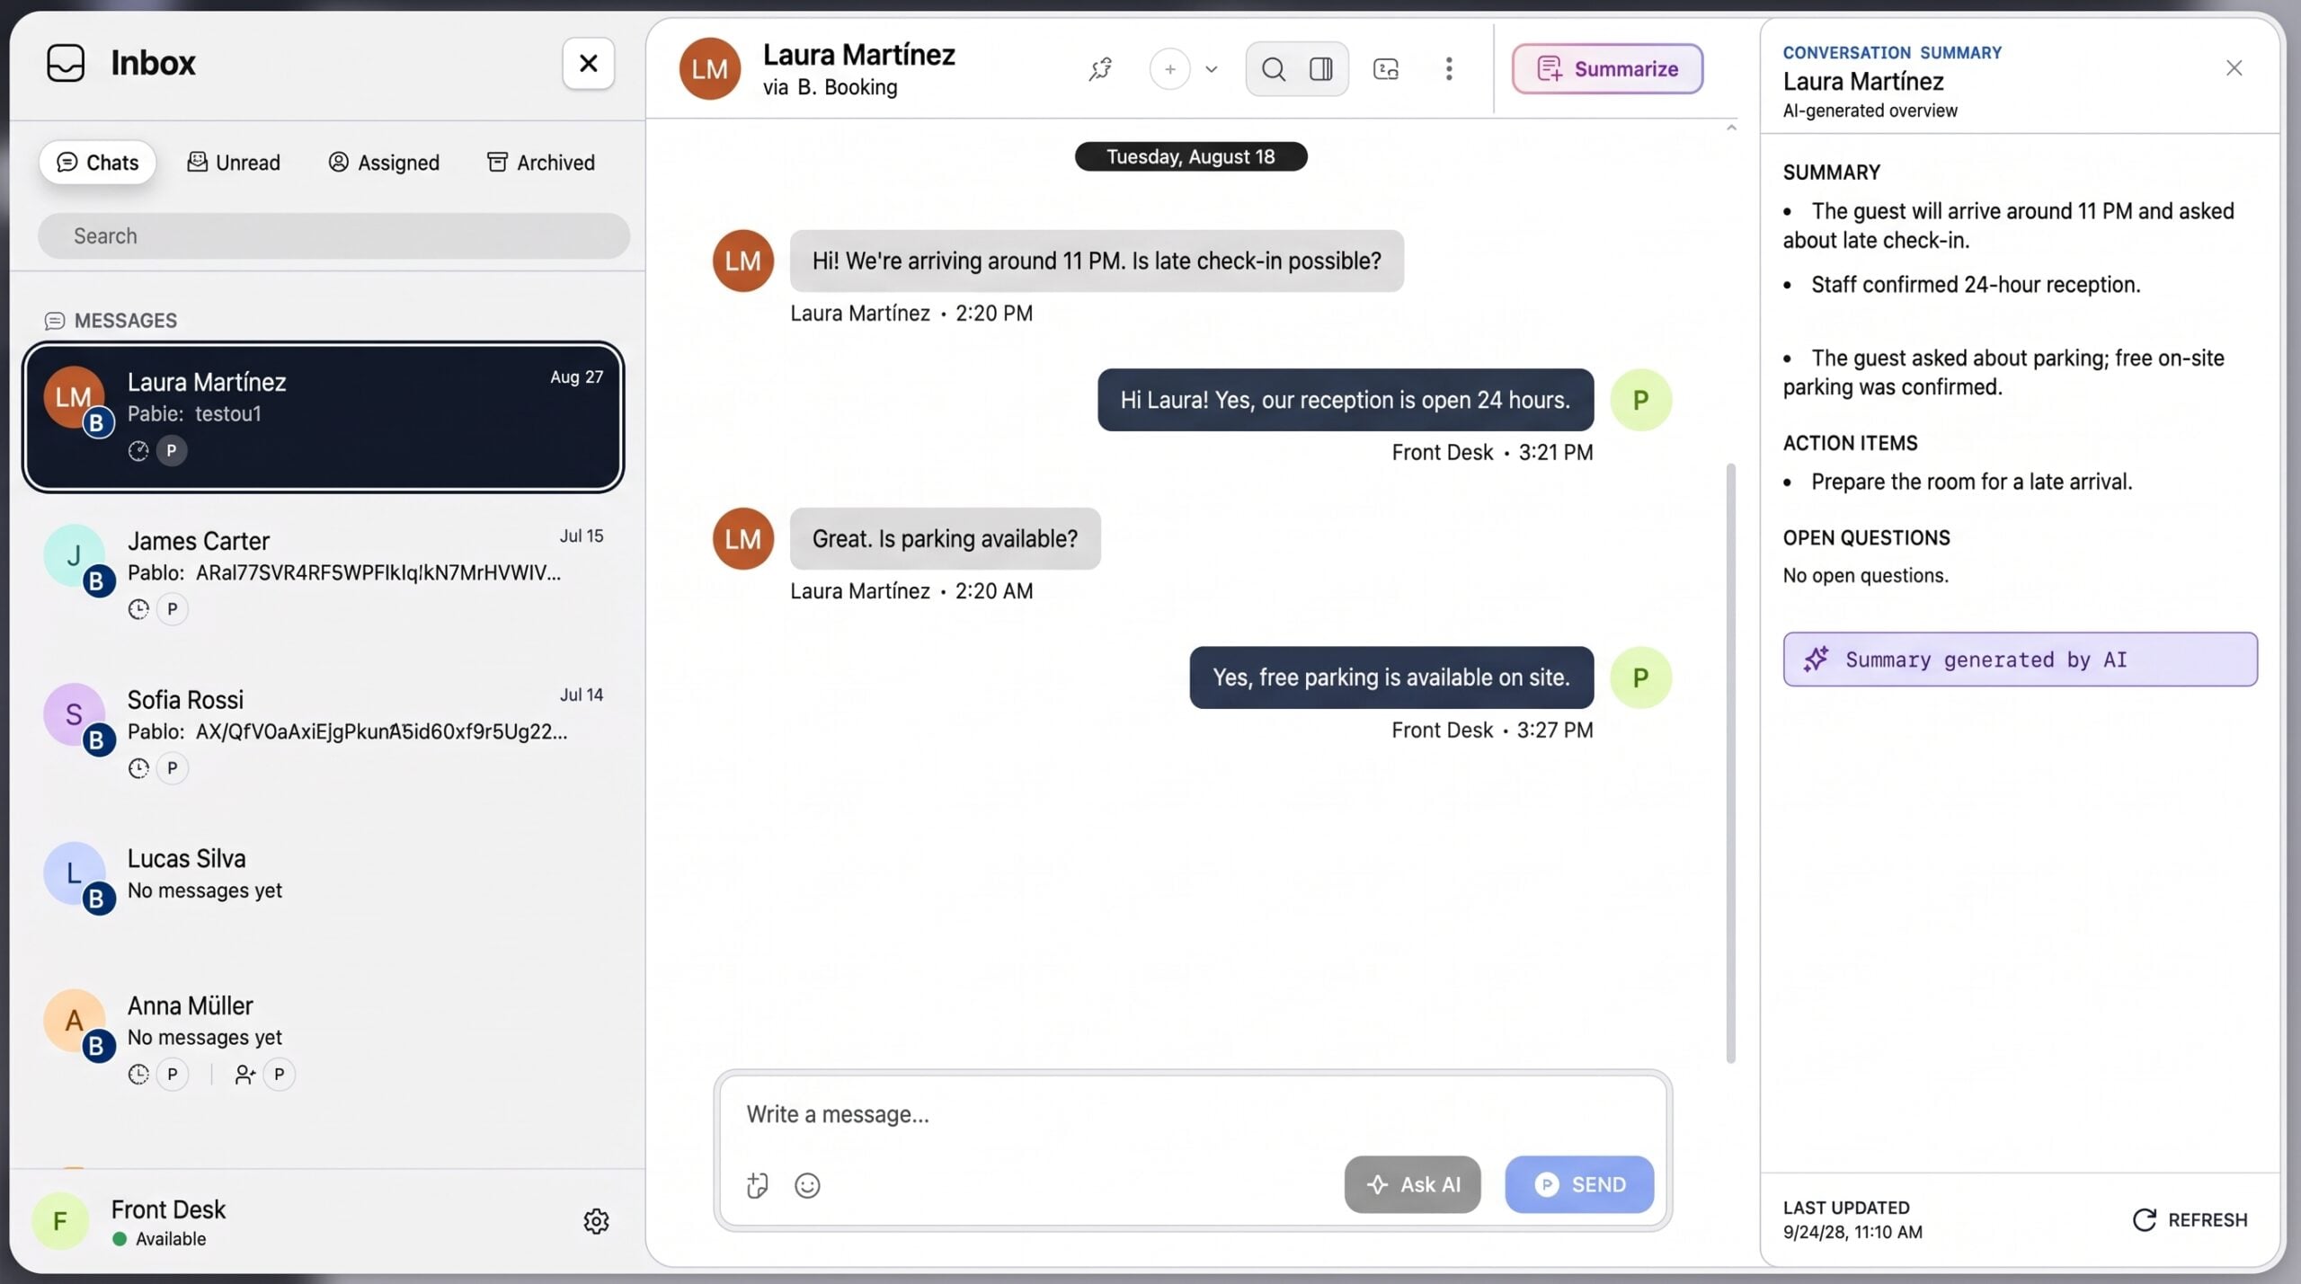Open the Unread tab
Image resolution: width=2301 pixels, height=1284 pixels.
(x=234, y=163)
